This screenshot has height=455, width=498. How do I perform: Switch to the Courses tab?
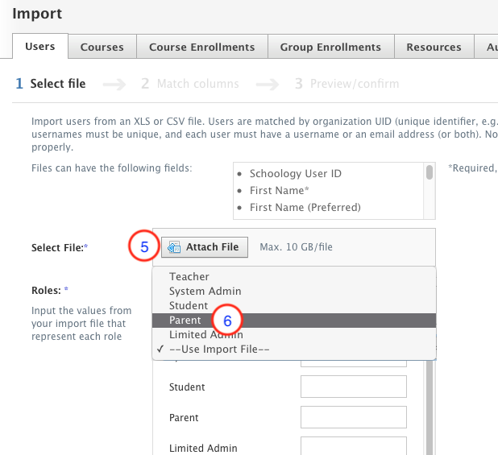tap(102, 48)
